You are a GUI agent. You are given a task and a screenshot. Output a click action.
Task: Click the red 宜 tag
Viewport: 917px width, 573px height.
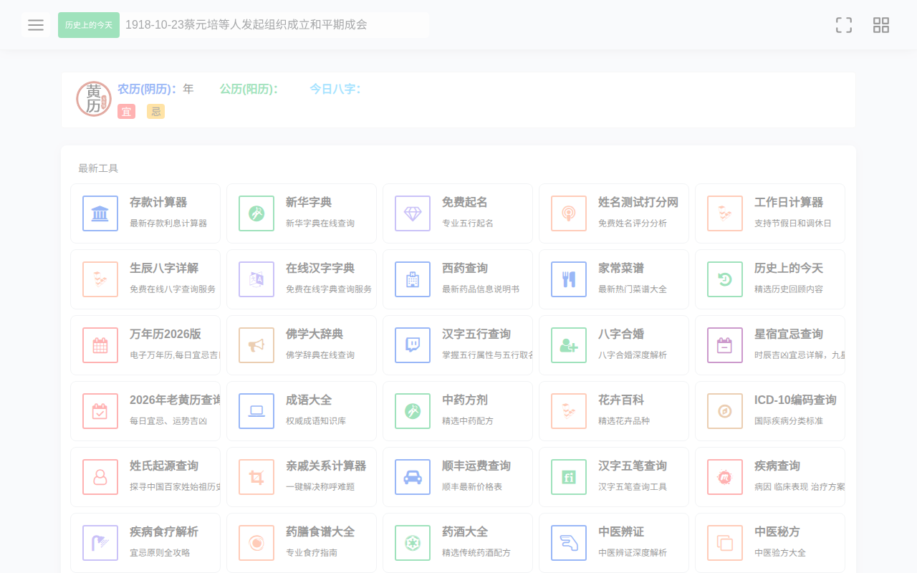126,112
